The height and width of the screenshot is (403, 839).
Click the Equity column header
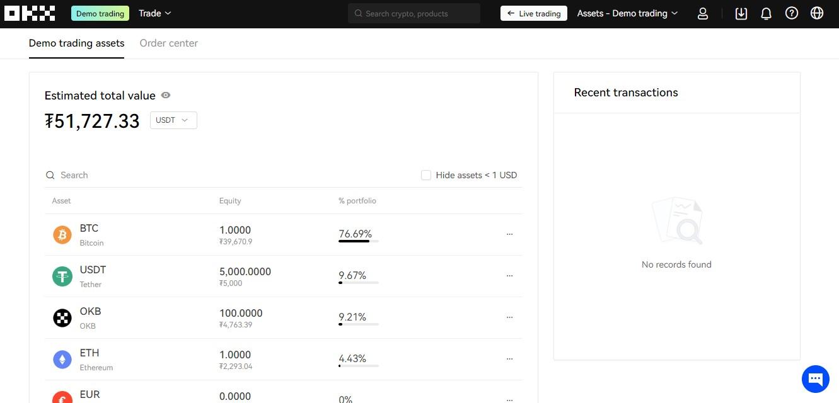(x=230, y=201)
